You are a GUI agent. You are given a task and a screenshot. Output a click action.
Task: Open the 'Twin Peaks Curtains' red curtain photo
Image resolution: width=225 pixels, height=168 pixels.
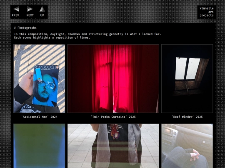point(113,78)
